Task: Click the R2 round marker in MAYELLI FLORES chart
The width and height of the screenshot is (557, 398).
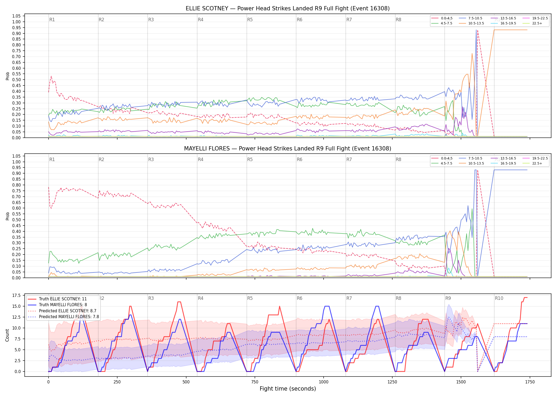Action: [x=101, y=159]
